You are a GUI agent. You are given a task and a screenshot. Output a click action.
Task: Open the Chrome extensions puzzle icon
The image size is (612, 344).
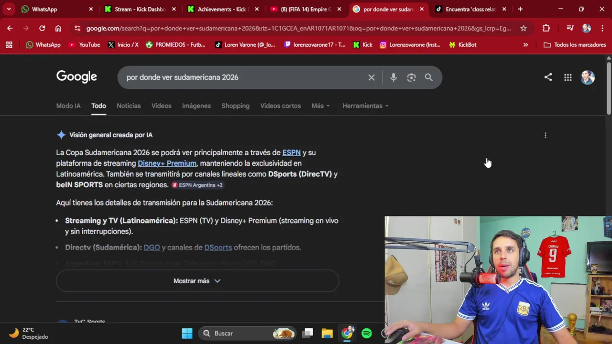(546, 28)
